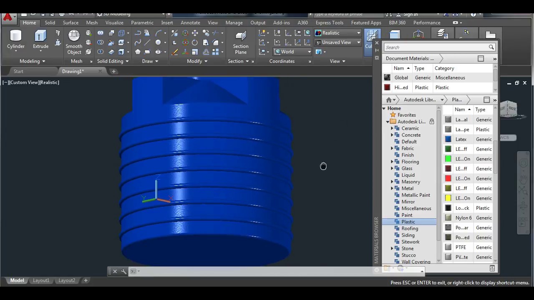Screen dimensions: 534x300
Task: Pick the Polygon draw tool
Action: (x=138, y=52)
